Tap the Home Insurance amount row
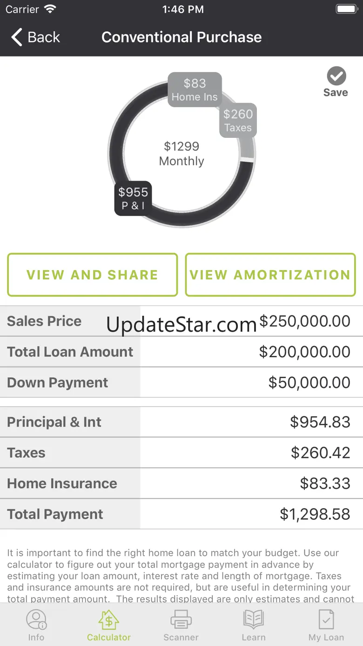Image resolution: width=363 pixels, height=646 pixels. tap(181, 483)
